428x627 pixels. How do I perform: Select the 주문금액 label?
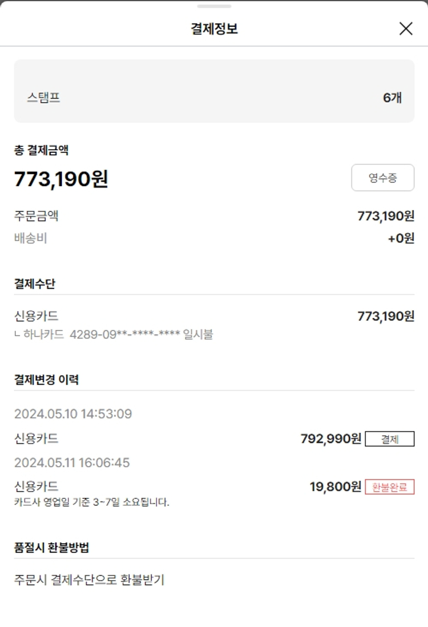click(36, 216)
